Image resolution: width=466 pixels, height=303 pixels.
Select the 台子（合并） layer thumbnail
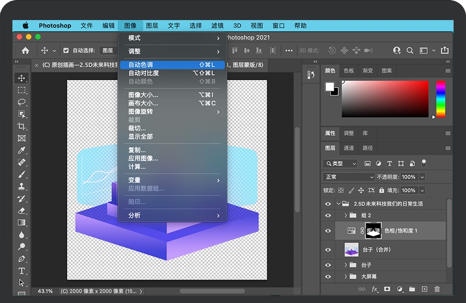(x=351, y=249)
